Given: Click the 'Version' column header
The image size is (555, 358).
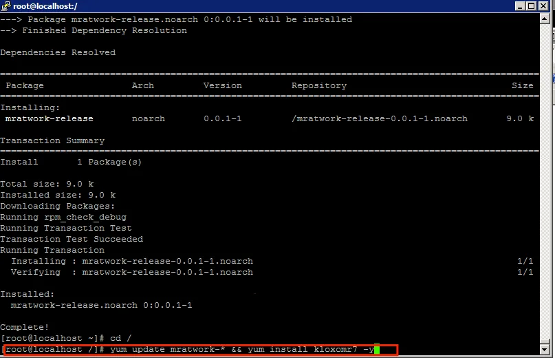Looking at the screenshot, I should (x=223, y=85).
